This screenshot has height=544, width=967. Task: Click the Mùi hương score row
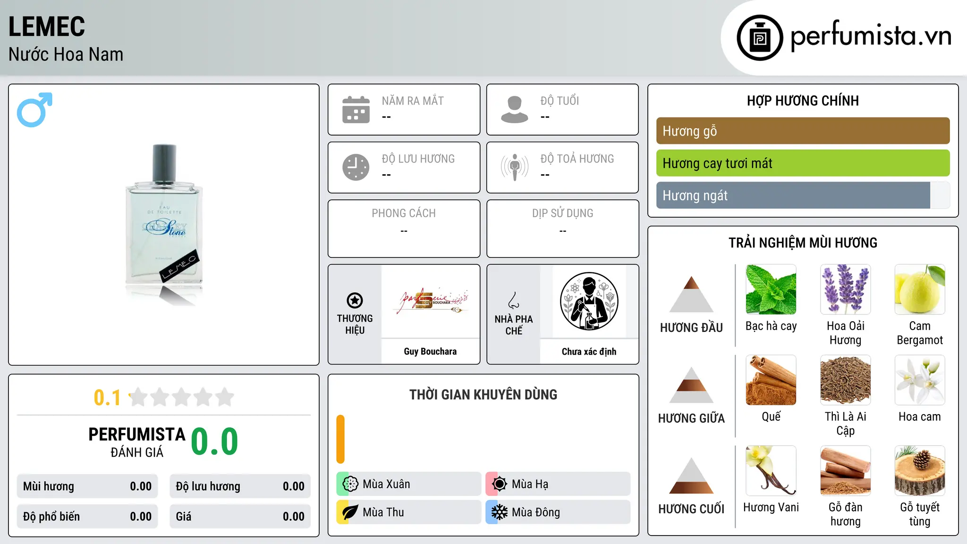pyautogui.click(x=87, y=486)
